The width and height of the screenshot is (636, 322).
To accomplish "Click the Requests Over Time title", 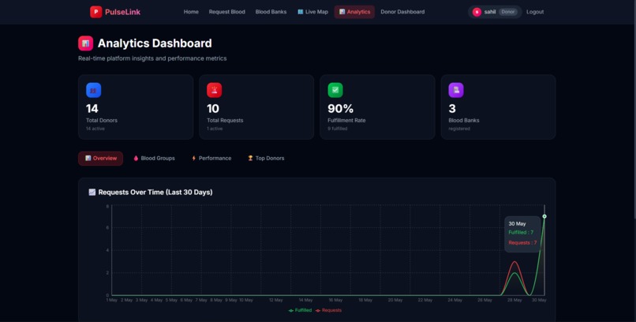I will 155,193.
